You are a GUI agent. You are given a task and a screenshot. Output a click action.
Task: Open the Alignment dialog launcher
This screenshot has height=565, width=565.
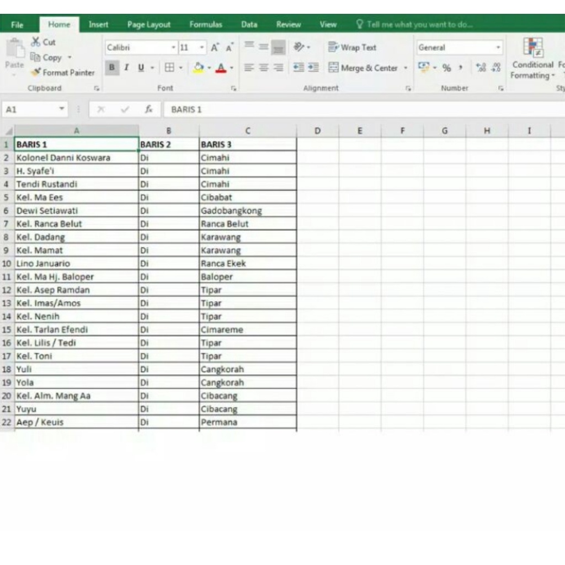point(408,88)
